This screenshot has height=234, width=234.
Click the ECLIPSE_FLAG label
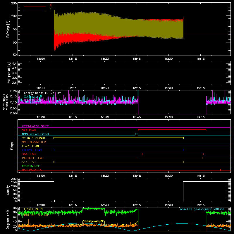point(32,150)
